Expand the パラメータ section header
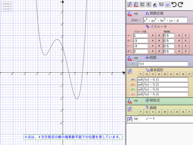 (x=156, y=27)
